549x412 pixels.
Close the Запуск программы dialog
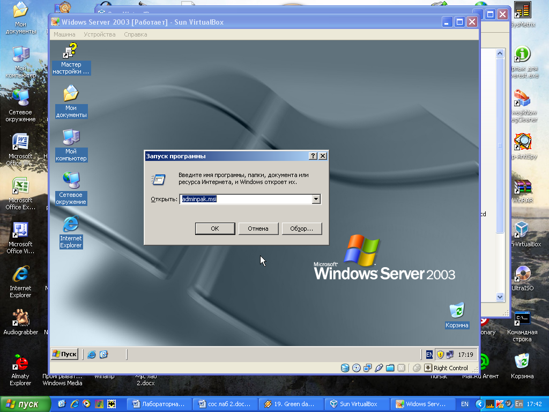pos(323,156)
